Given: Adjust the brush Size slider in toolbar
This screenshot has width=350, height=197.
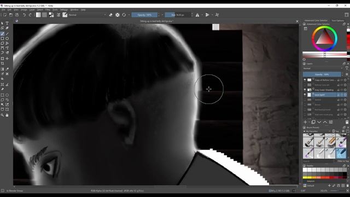Looking at the screenshot, I should [x=178, y=15].
